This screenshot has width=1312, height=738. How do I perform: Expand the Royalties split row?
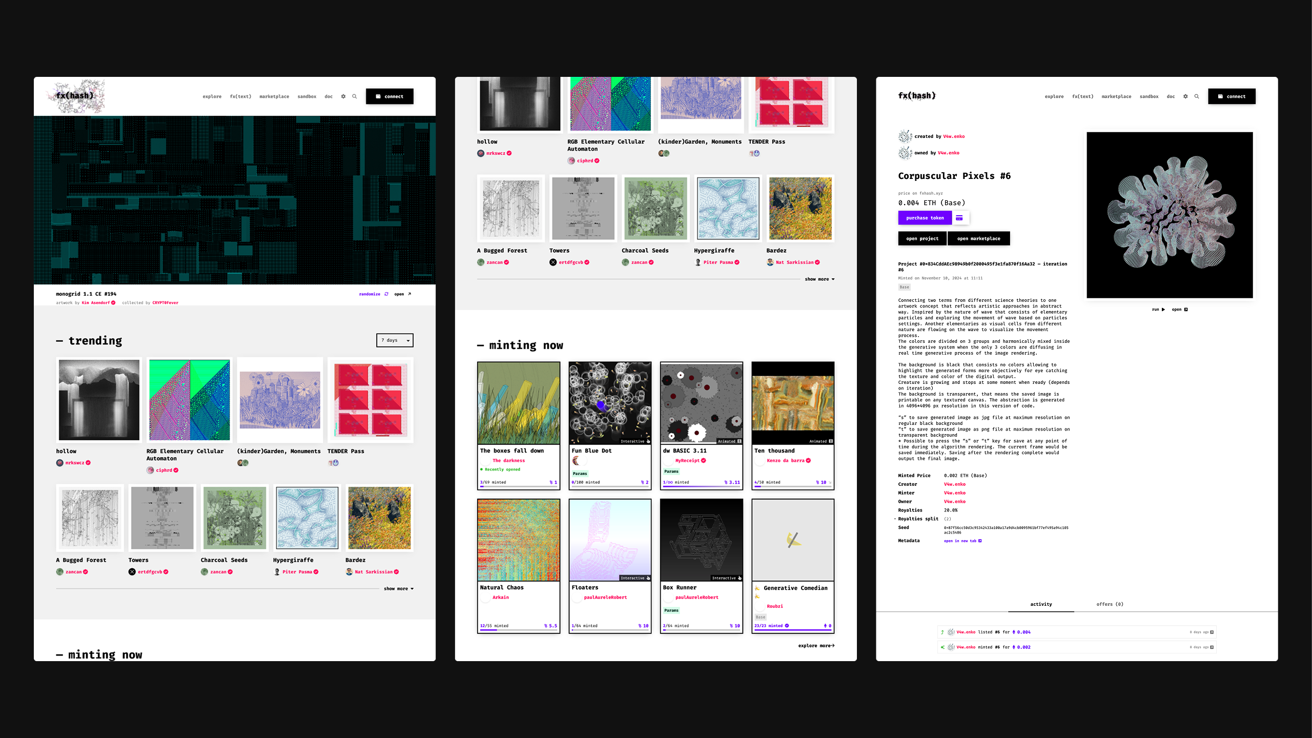(917, 519)
